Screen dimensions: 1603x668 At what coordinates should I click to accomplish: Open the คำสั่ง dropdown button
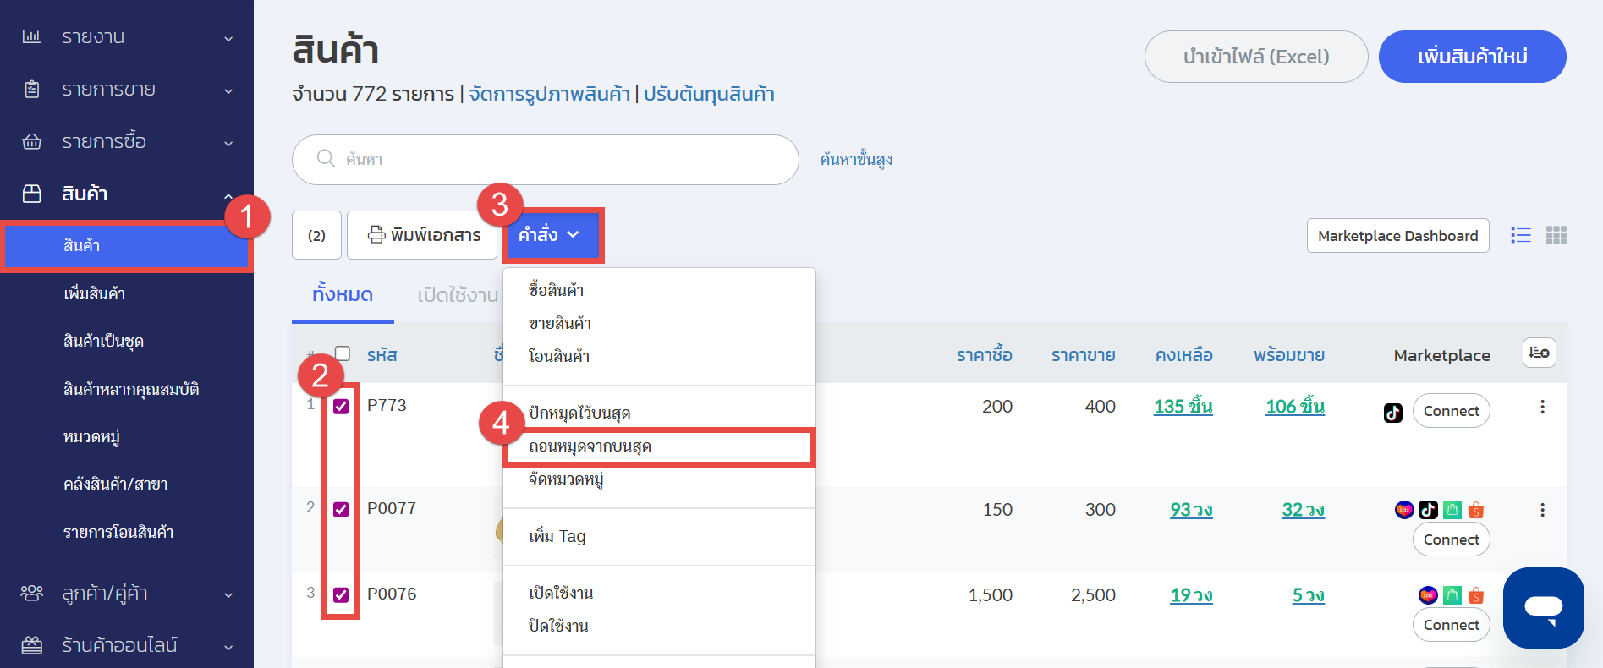pyautogui.click(x=551, y=235)
